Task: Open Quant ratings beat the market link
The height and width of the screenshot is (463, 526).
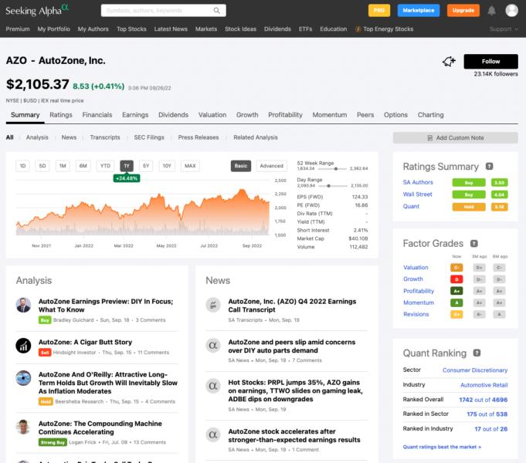Action: point(442,447)
